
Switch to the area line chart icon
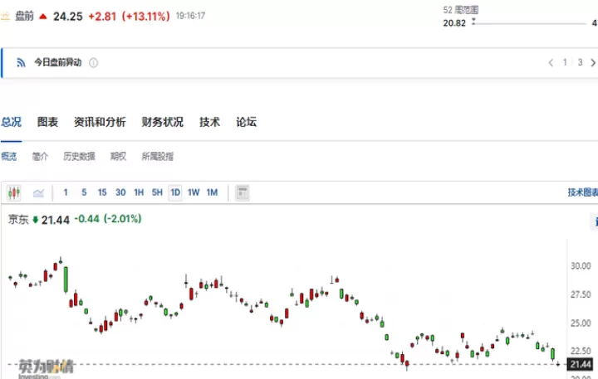pos(38,193)
